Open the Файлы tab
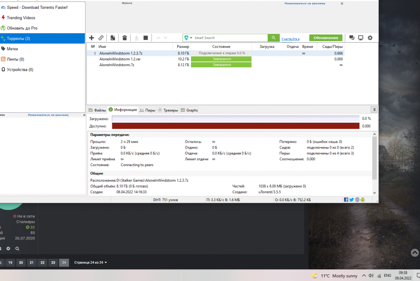Image resolution: width=420 pixels, height=281 pixels. point(97,110)
